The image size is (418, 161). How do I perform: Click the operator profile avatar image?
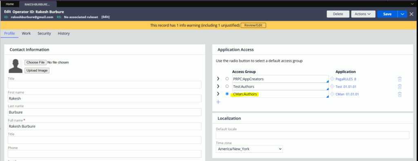coord(16,66)
